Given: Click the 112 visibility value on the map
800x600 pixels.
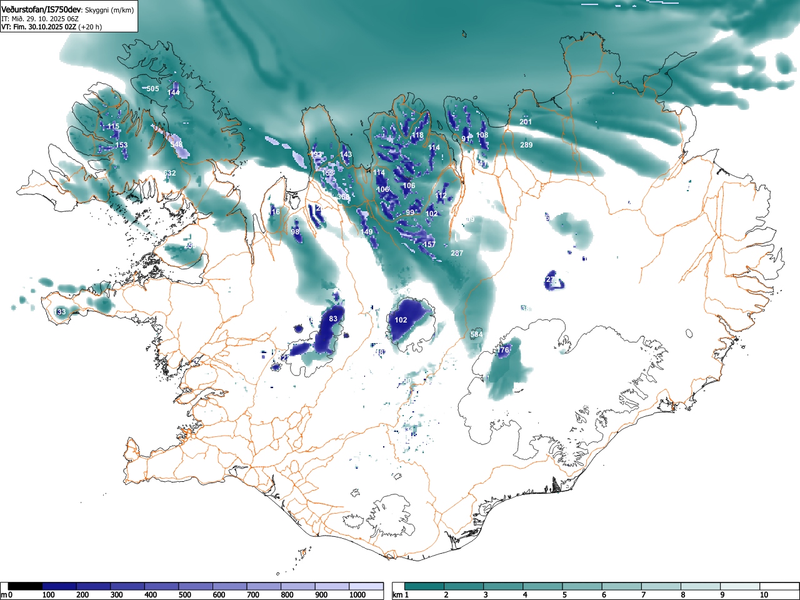Looking at the screenshot, I should [441, 196].
